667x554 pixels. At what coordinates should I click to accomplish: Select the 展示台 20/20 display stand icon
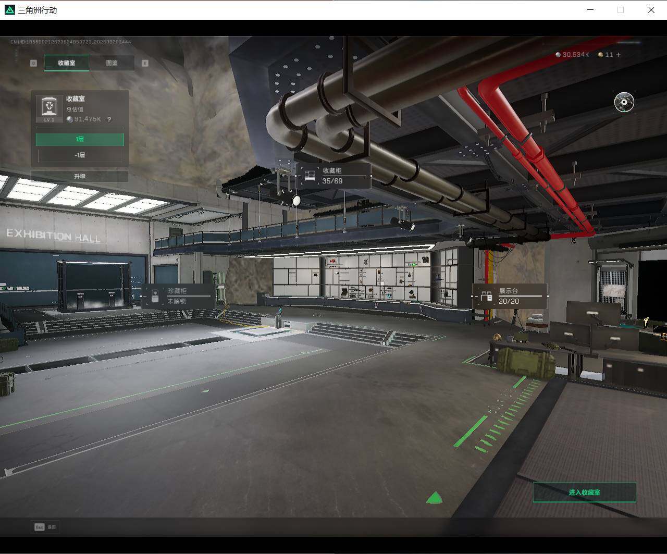[486, 296]
